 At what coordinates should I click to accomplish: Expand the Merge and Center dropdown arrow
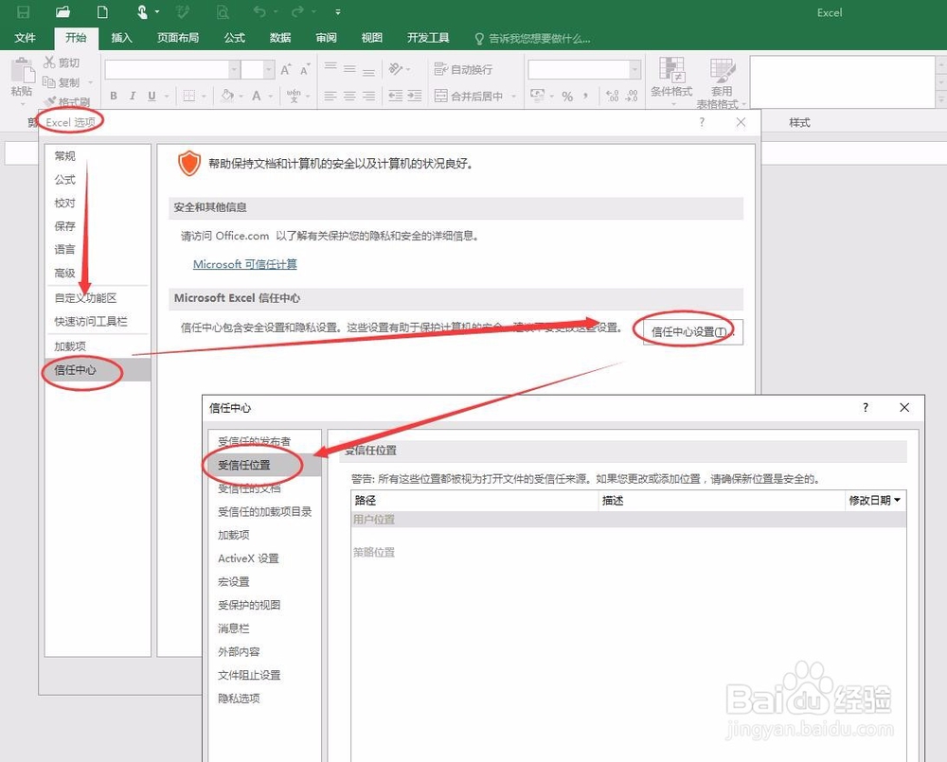coord(513,96)
